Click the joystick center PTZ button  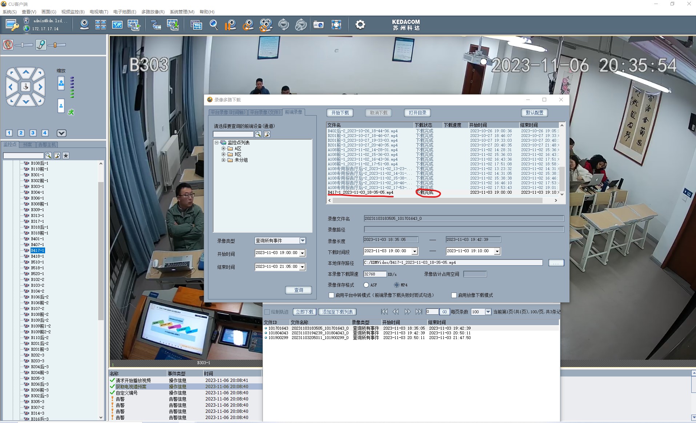[25, 87]
